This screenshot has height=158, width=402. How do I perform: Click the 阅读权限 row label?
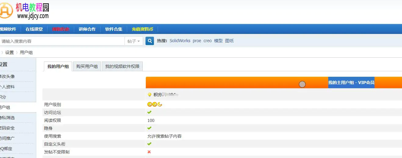click(52, 120)
